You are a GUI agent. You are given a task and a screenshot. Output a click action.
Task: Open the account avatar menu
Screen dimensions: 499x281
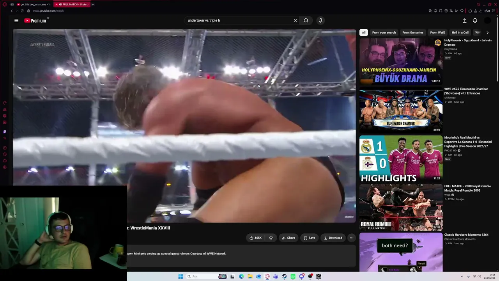[x=487, y=21]
